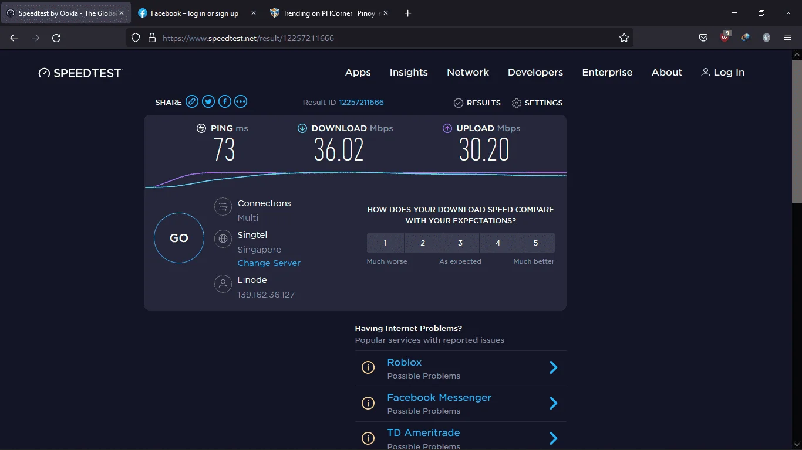Rate download speed as 1
This screenshot has width=802, height=450.
(385, 243)
